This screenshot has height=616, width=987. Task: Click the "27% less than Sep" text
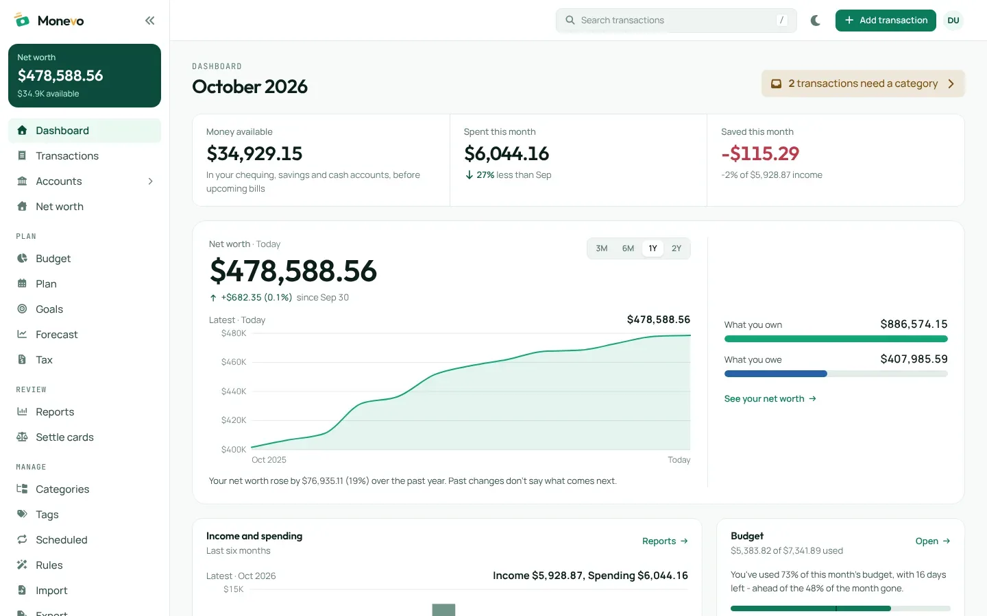(x=514, y=175)
